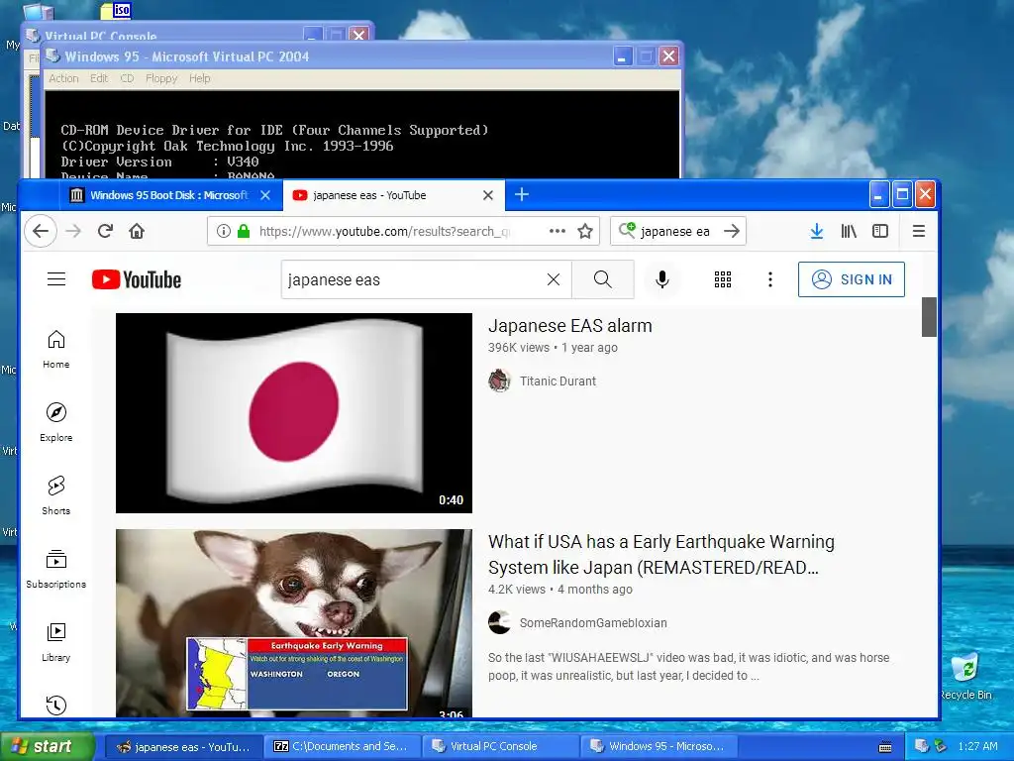Close the japanese eas YouTube tab

click(488, 195)
